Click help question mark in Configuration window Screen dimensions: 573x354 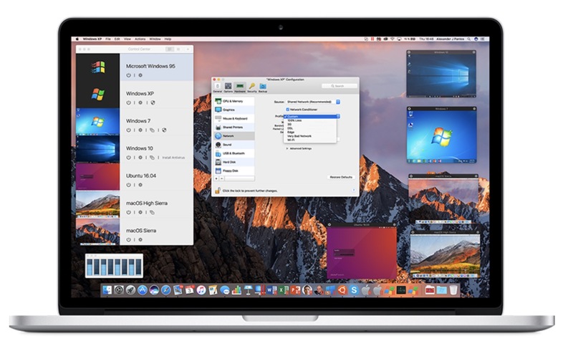[x=353, y=190]
